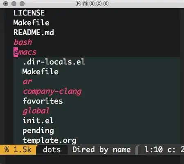The height and width of the screenshot is (164, 184).
Task: Expand the ar subdirectory
Action: coord(27,82)
